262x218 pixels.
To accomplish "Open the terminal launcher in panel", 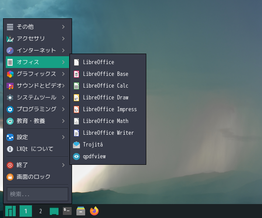I will (x=67, y=211).
